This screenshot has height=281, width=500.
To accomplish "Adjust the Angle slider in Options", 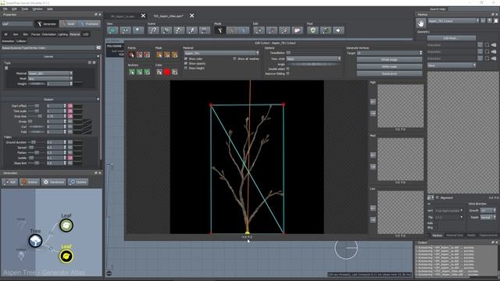I will (313, 64).
